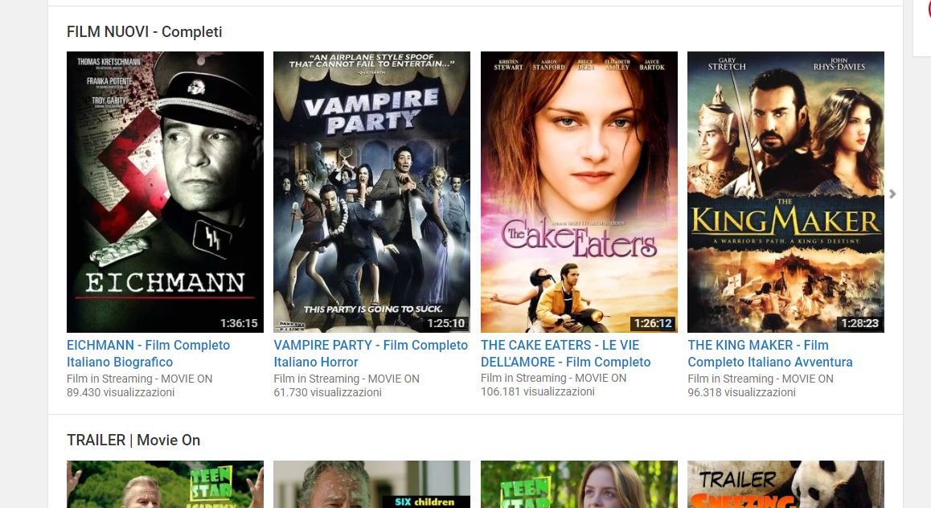Open 'VAMPIRE PARTY - Film Completo Italiano Horror' link
The image size is (931, 508).
pos(371,354)
